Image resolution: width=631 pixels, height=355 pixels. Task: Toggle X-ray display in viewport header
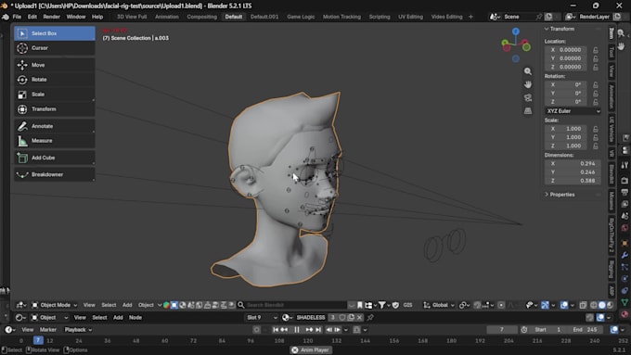583,305
